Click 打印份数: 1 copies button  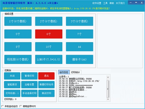12,93
